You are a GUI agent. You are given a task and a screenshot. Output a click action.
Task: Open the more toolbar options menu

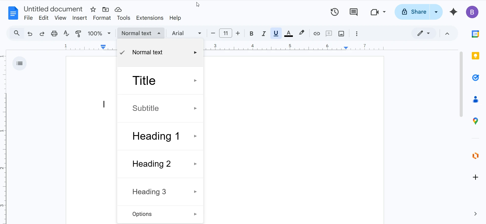(357, 34)
